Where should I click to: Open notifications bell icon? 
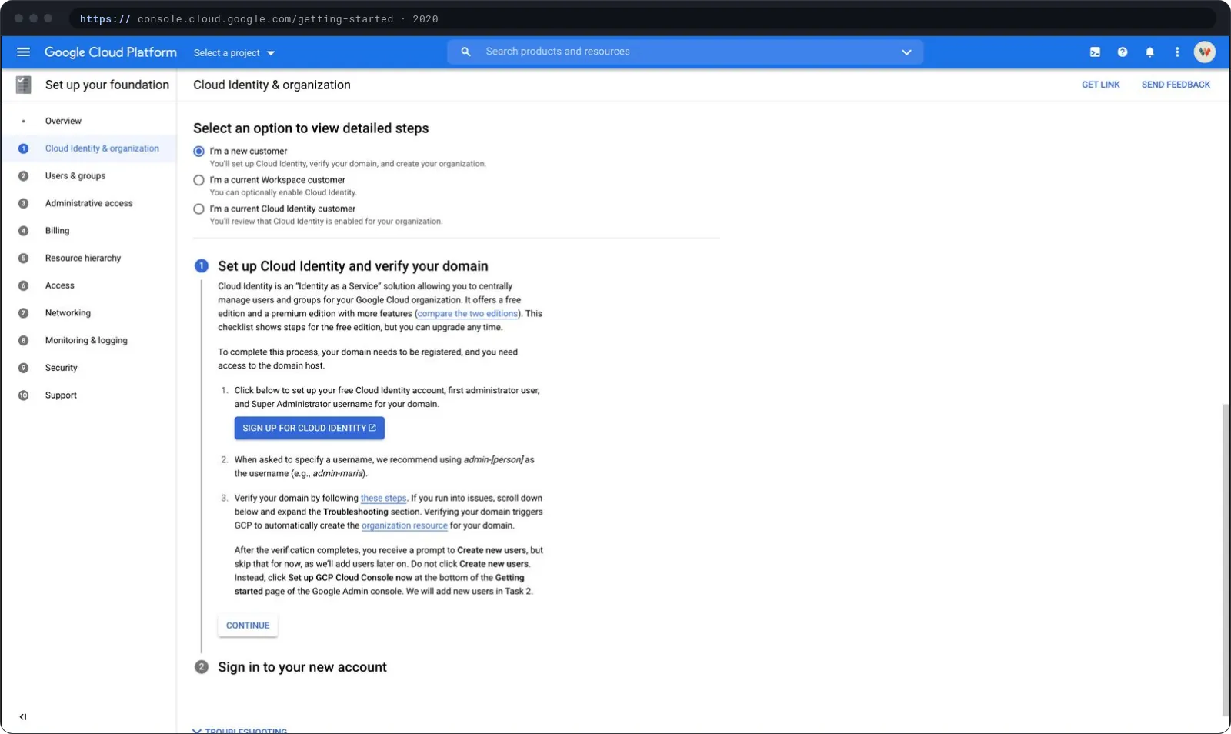pyautogui.click(x=1149, y=52)
